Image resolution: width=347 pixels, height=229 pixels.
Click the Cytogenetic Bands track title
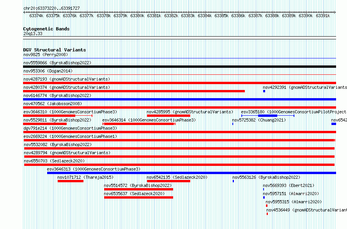(46, 29)
